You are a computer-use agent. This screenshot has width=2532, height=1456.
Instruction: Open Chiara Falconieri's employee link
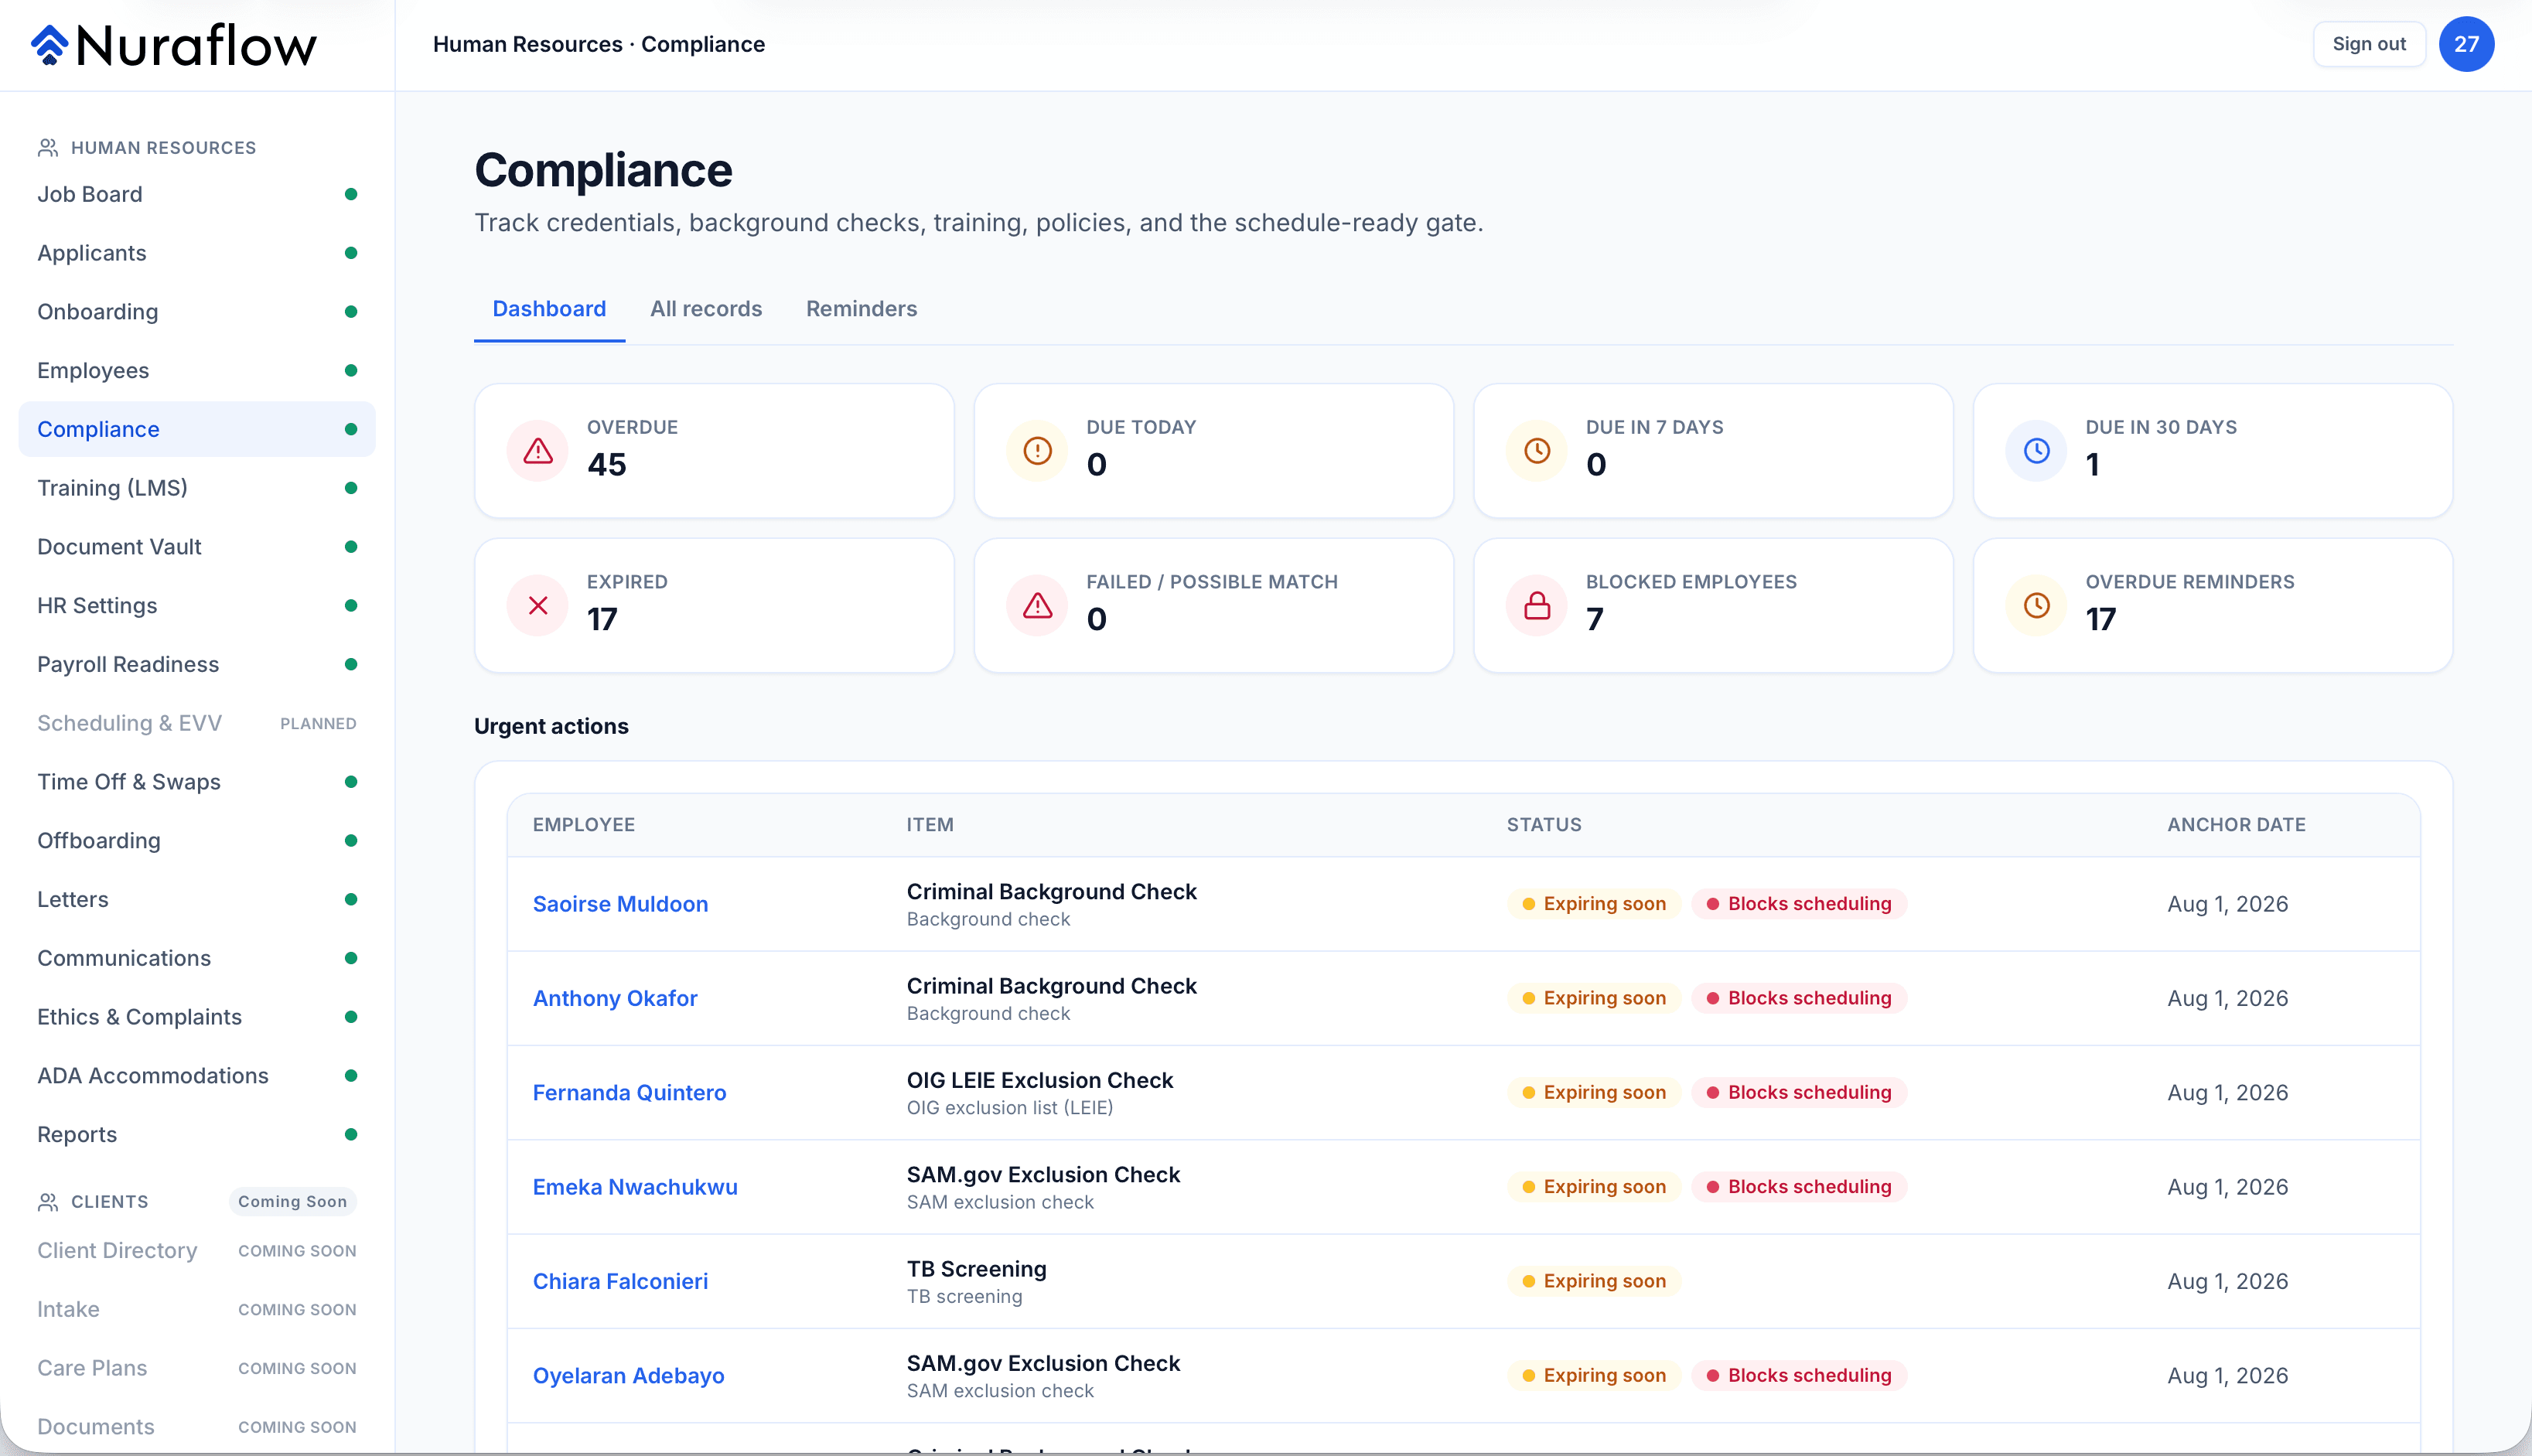[x=620, y=1282]
